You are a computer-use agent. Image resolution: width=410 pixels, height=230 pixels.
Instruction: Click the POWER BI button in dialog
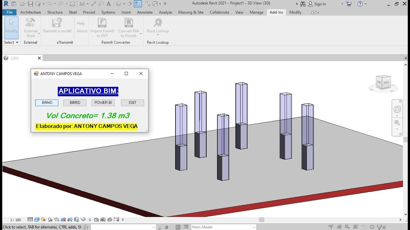coord(103,103)
